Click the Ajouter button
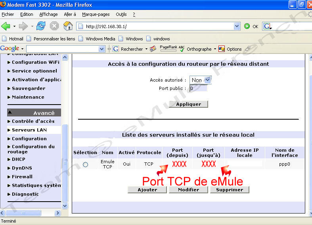 [x=147, y=190]
